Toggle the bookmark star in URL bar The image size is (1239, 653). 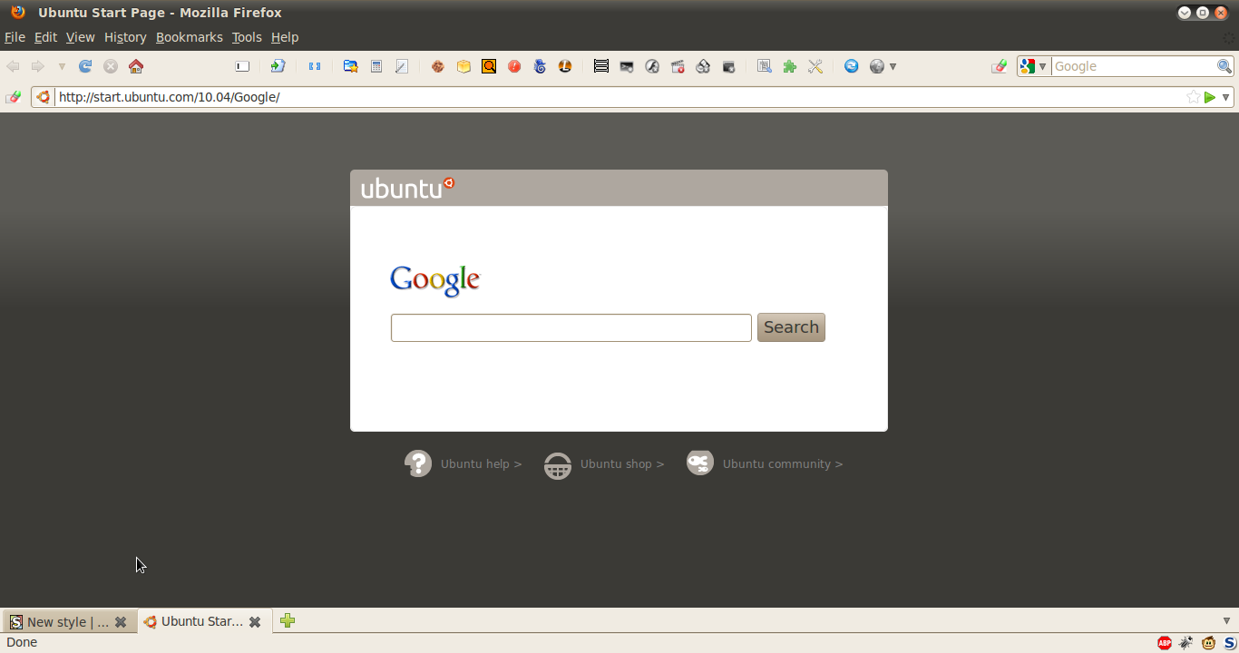tap(1194, 97)
